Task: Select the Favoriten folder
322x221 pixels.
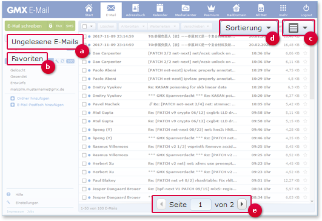Action: 27,59
